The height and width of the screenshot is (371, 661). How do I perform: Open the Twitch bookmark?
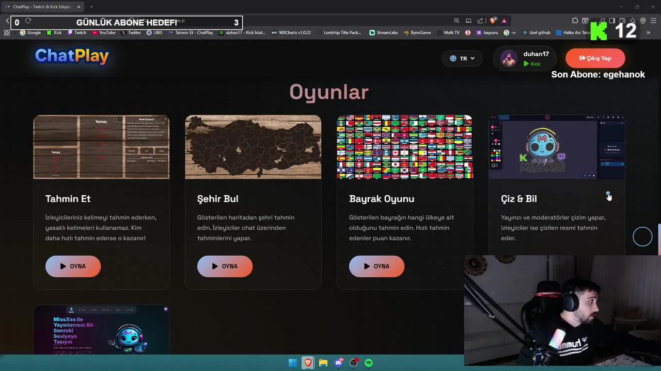[x=77, y=32]
